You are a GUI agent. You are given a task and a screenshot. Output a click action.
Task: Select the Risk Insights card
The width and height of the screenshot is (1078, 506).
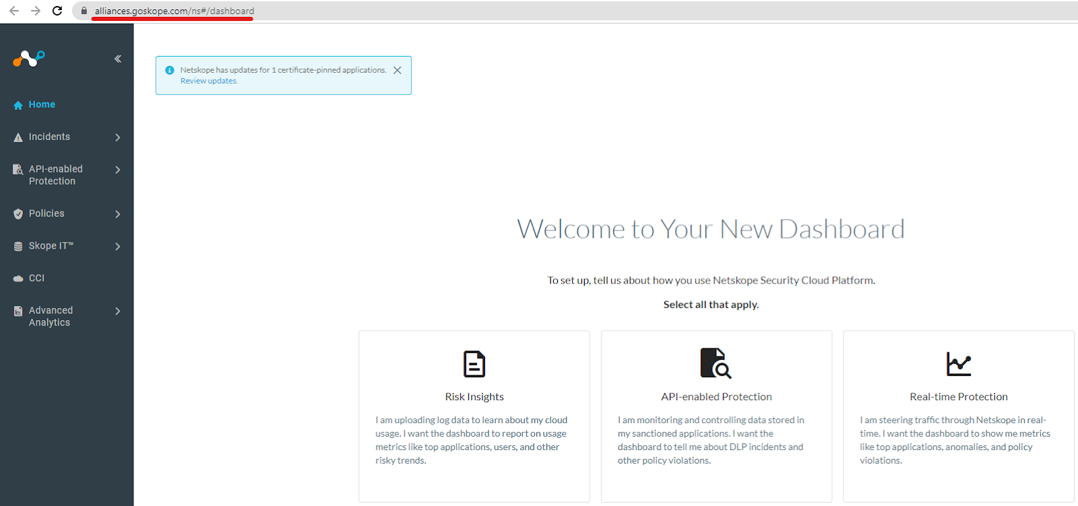click(474, 416)
